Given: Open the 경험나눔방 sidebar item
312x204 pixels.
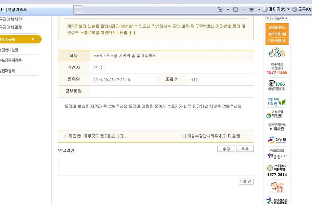Looking at the screenshot, I should click(9, 50).
